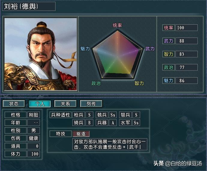Click the 骑兵 aptitude grade B
This screenshot has height=171, width=207.
(89, 123)
